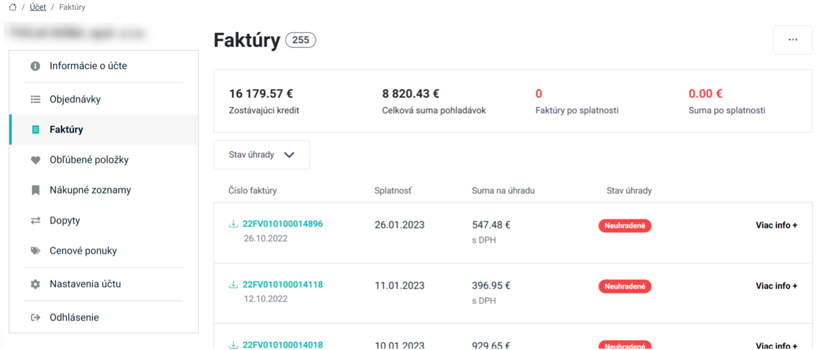Expand Viac info for invoice 22FV010100014896
Screen dimensions: 823x350
[x=776, y=225]
